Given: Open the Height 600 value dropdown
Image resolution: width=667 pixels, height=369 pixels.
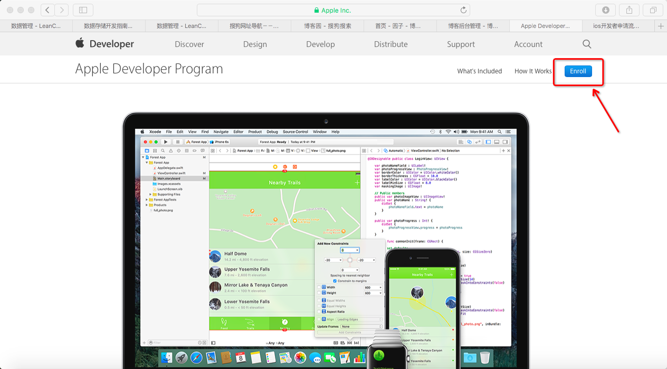Looking at the screenshot, I should coord(373,293).
